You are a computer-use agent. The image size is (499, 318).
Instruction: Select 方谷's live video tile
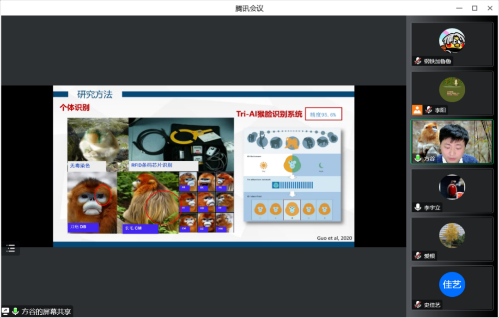pyautogui.click(x=452, y=141)
